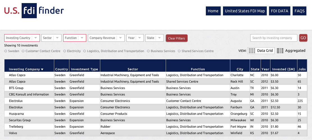The image size is (312, 140).
Task: Open the Year filter dropdown
Action: (135, 38)
